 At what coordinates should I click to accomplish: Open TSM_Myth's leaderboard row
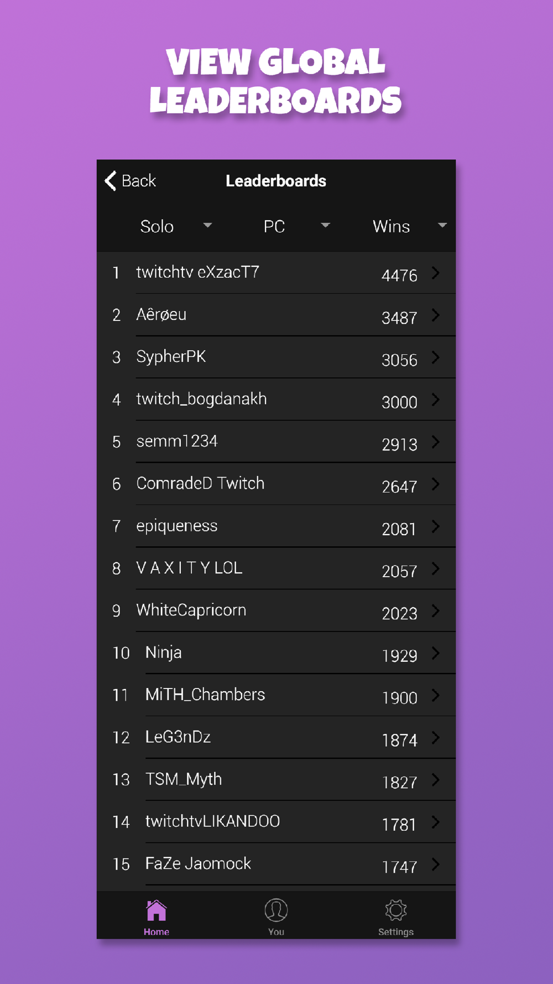276,780
